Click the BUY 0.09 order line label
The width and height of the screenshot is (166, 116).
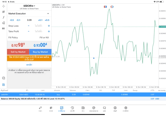56,57
